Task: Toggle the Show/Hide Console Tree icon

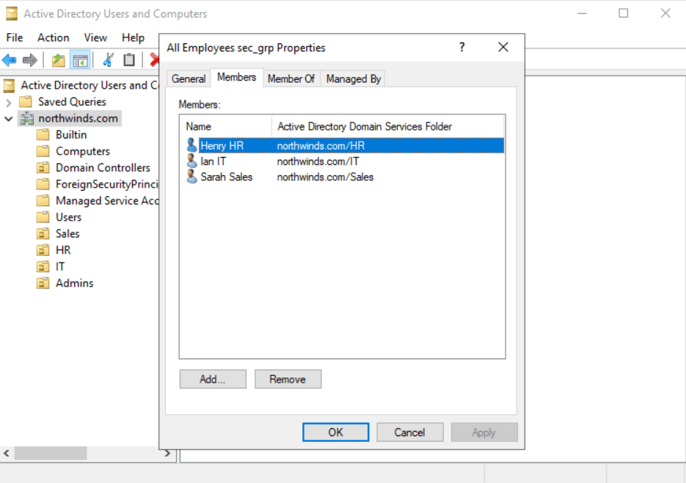Action: [x=80, y=60]
